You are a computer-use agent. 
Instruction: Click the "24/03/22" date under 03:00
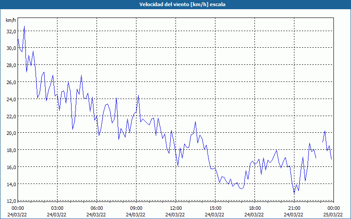click(x=57, y=215)
